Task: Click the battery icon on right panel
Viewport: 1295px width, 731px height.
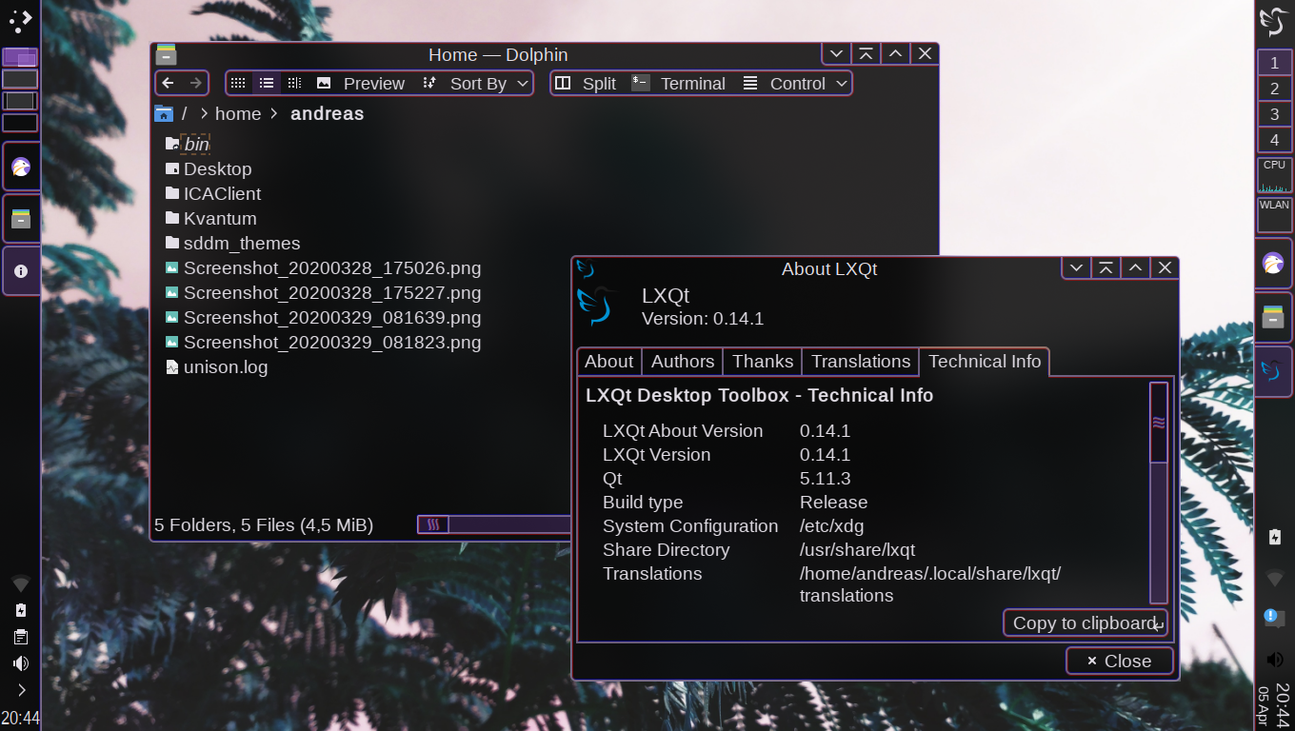Action: [x=1274, y=537]
